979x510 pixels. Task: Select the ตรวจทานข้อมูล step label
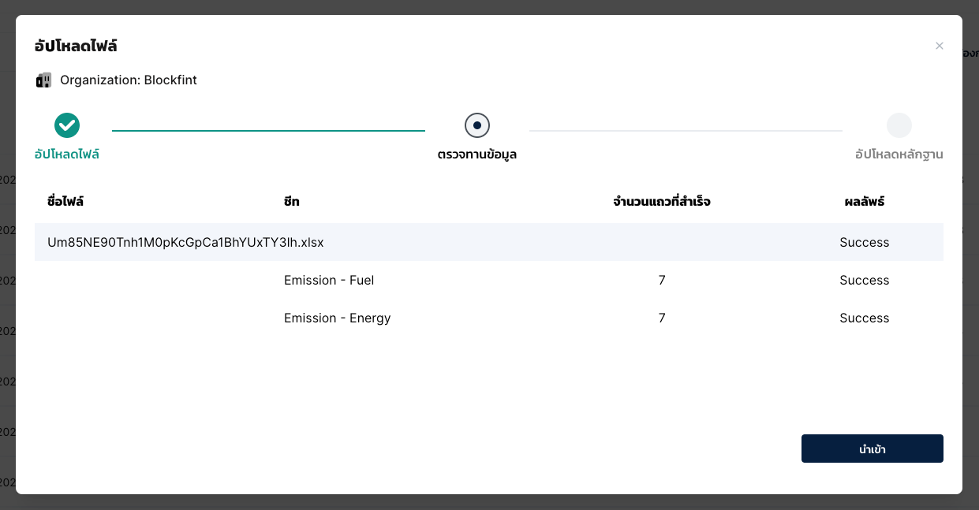click(477, 154)
